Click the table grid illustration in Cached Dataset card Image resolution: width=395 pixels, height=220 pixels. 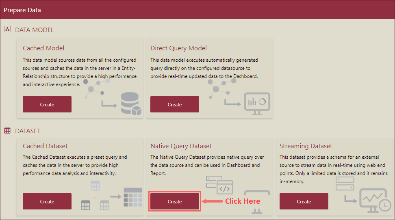point(133,197)
